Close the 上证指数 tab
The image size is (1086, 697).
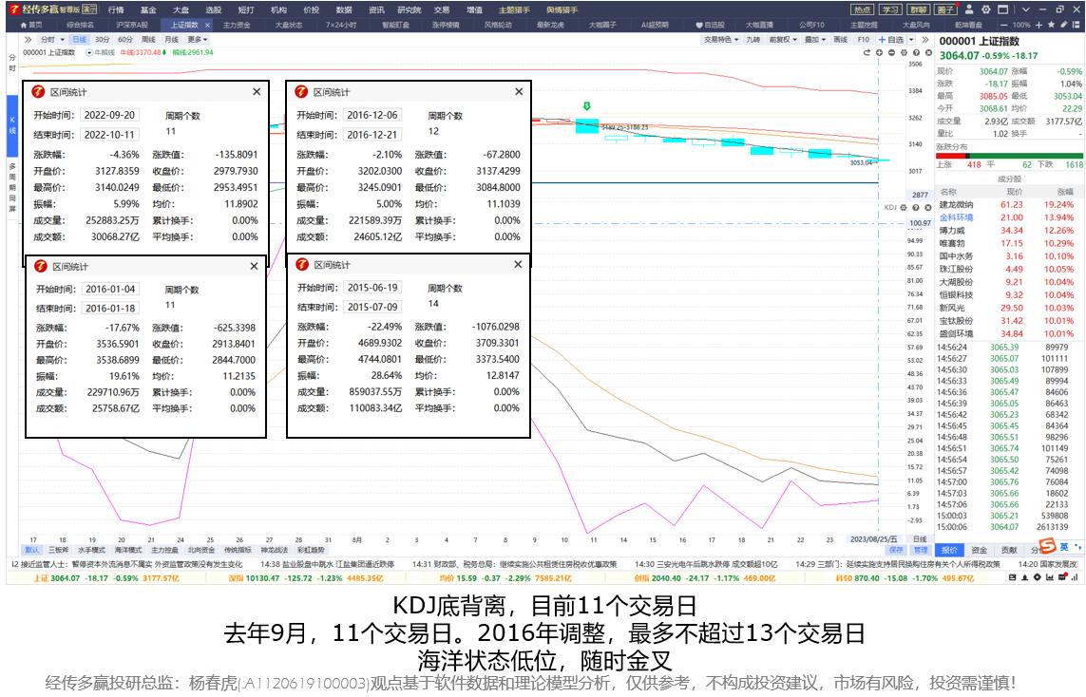pos(207,25)
